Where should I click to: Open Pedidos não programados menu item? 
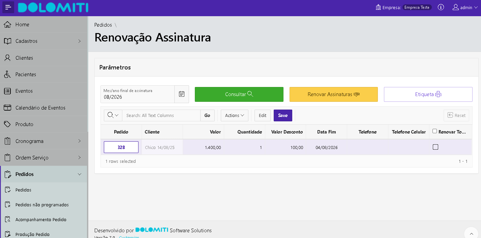[x=42, y=205]
